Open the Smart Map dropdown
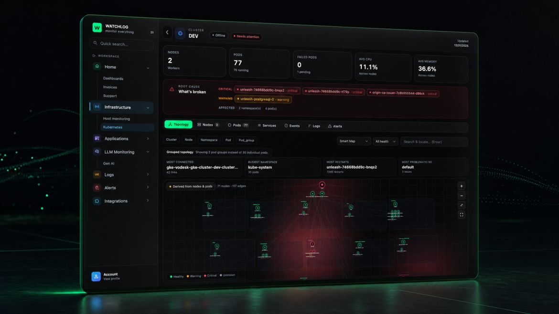The width and height of the screenshot is (559, 314). tap(354, 141)
